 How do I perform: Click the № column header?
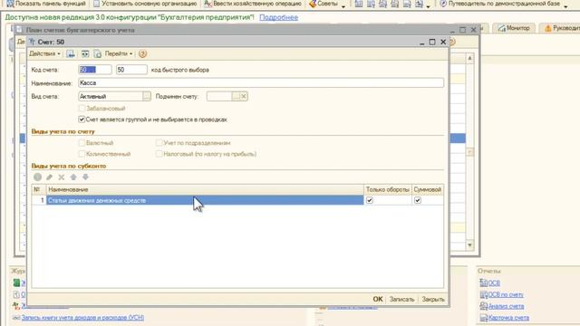(x=39, y=189)
